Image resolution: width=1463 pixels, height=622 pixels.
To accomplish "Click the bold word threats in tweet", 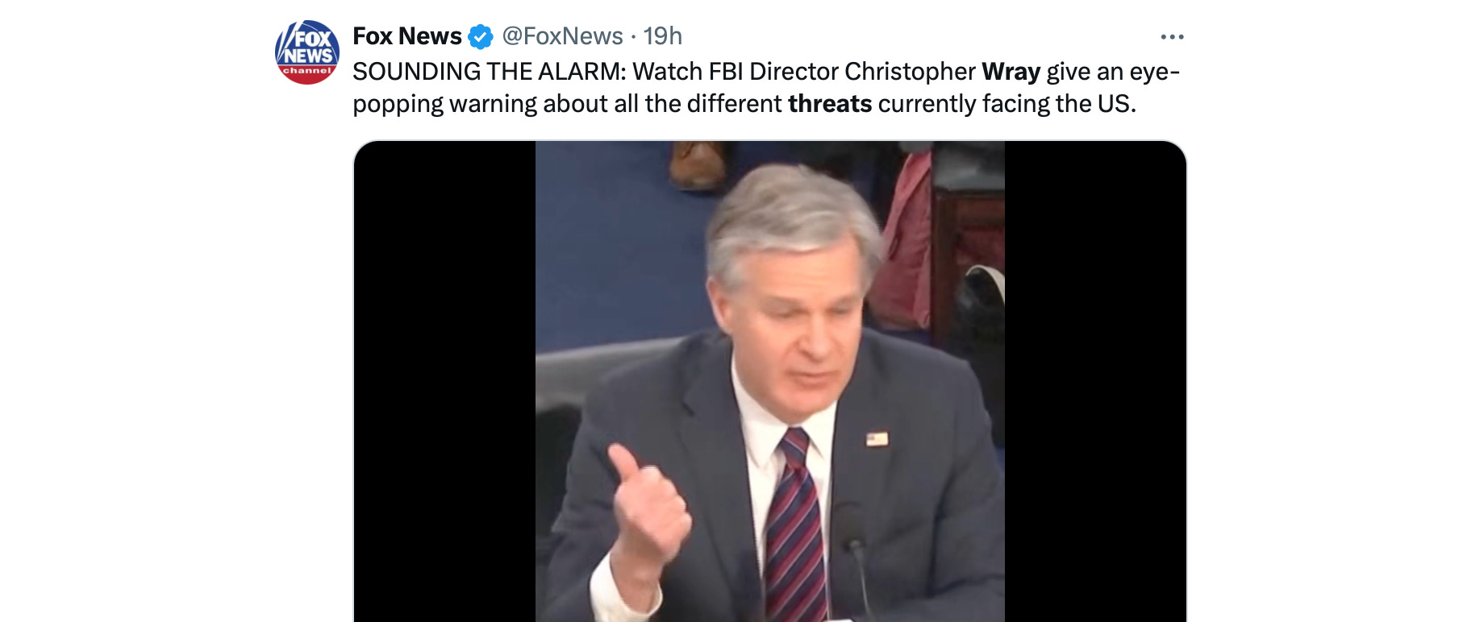I will point(830,104).
